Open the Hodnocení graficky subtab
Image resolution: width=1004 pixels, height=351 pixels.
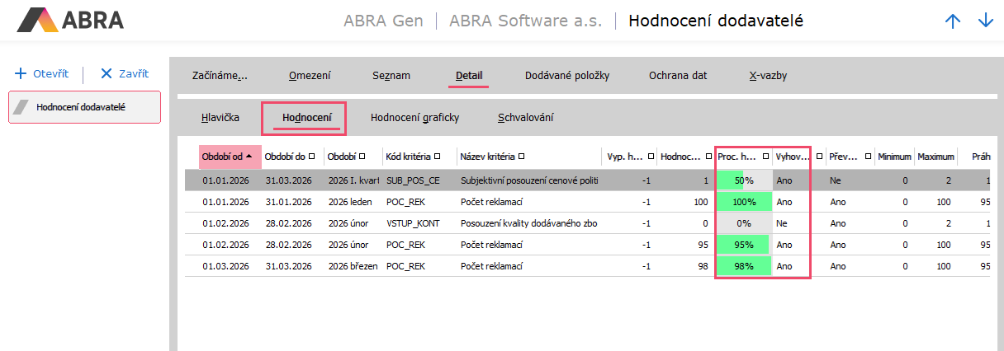[x=414, y=118]
